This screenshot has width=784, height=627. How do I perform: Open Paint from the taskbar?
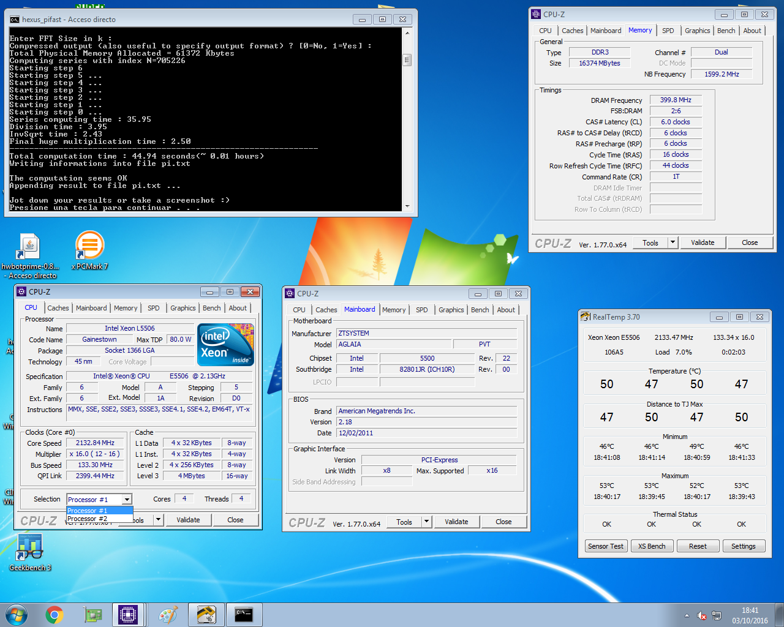tap(168, 615)
